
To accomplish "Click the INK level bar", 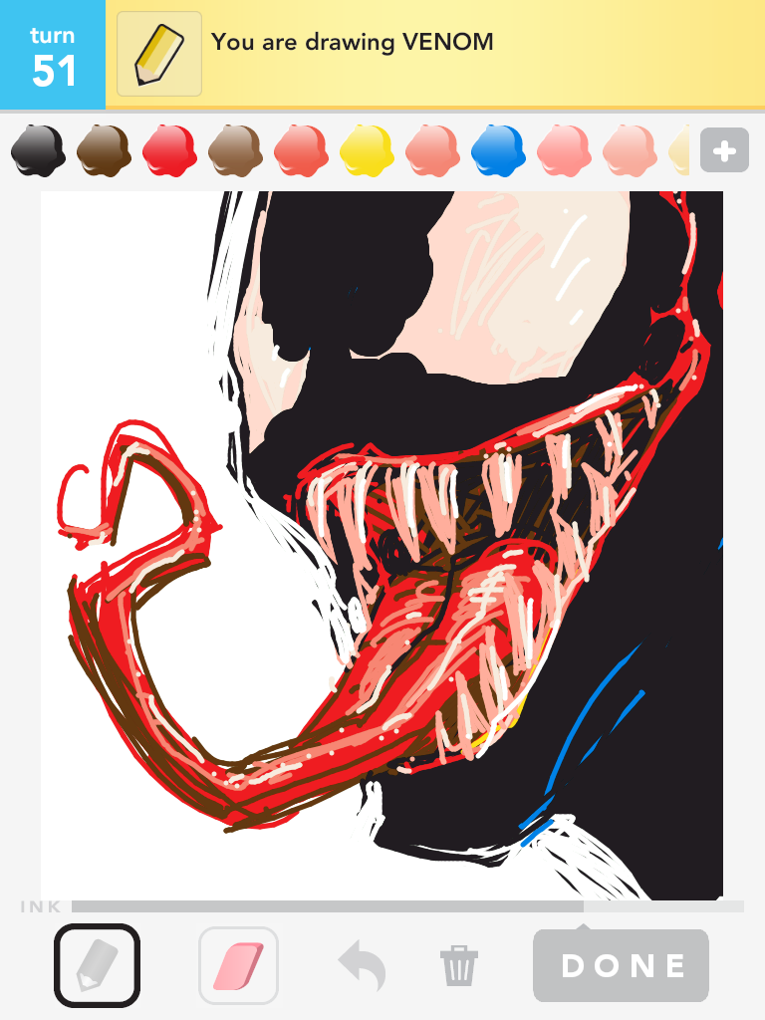I will pyautogui.click(x=407, y=906).
